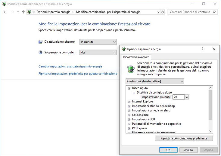The width and height of the screenshot is (221, 156).
Task: Click the power options icon in address bar
Action: pyautogui.click(x=29, y=12)
